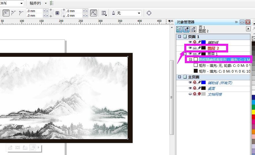Toggle printing for the 图层 1 layer

click(195, 54)
